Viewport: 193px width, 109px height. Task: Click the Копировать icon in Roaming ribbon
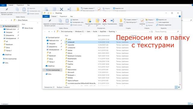[x=60, y=21]
